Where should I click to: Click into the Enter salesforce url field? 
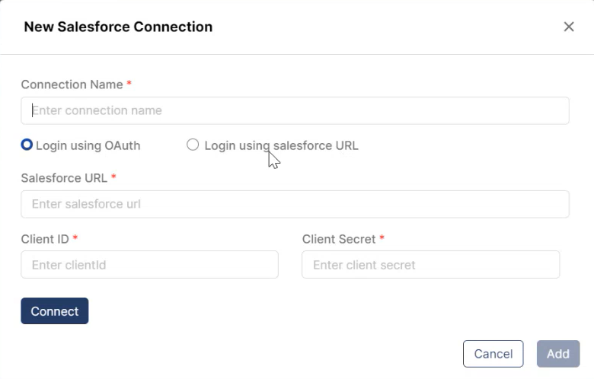pos(295,204)
